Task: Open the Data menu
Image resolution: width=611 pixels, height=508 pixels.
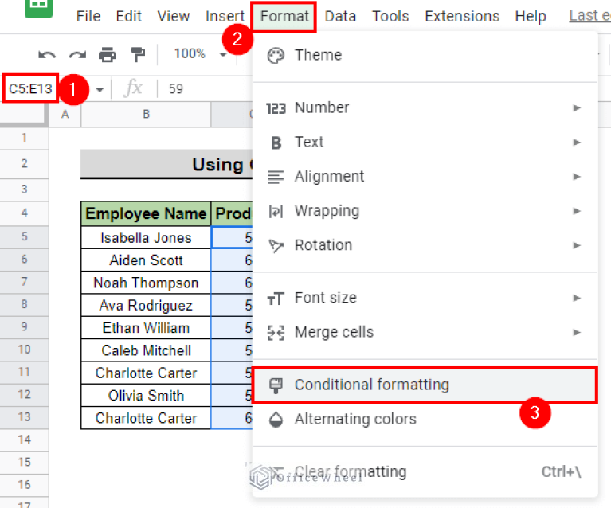Action: [340, 16]
